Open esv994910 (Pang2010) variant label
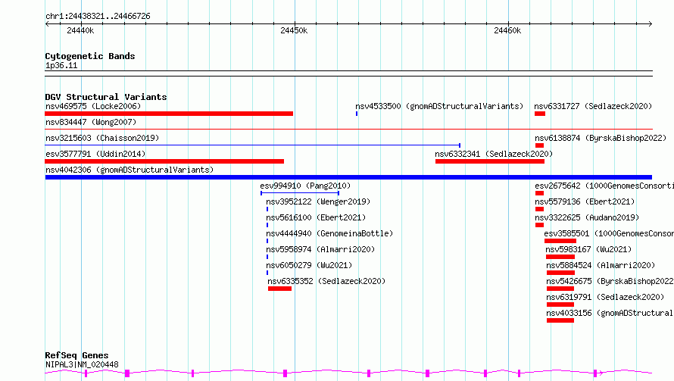The image size is (674, 381). (305, 186)
